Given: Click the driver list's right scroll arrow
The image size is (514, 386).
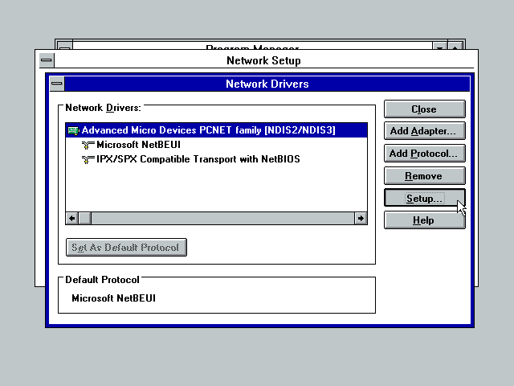Looking at the screenshot, I should coord(361,218).
